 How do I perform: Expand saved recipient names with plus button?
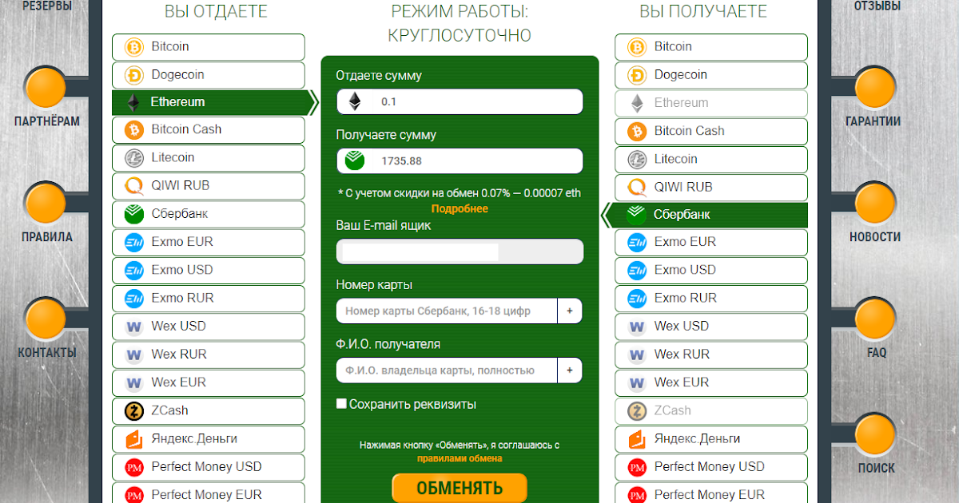coord(570,370)
